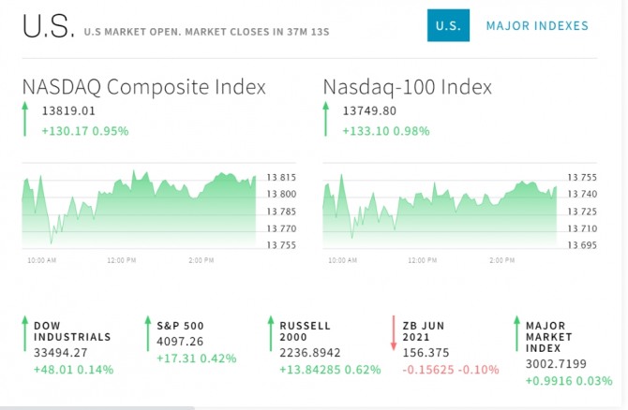The image size is (628, 410).
Task: Select the U.S. tab button
Action: 448,25
